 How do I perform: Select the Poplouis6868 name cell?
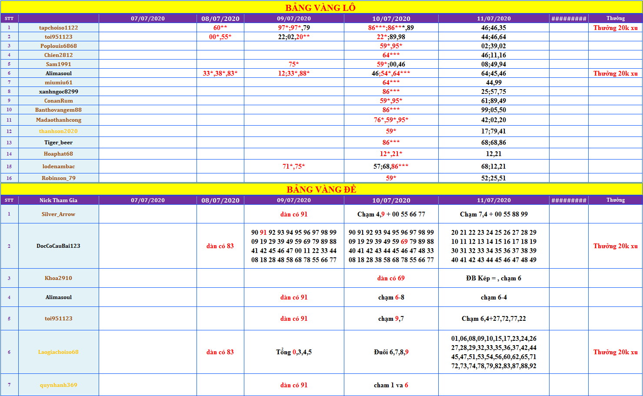59,46
